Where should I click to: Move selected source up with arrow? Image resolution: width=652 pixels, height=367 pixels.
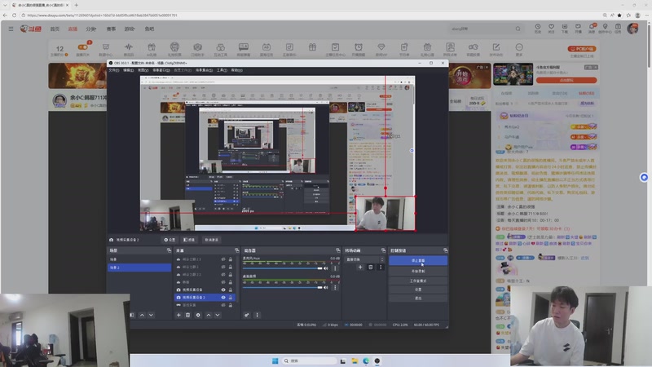208,315
